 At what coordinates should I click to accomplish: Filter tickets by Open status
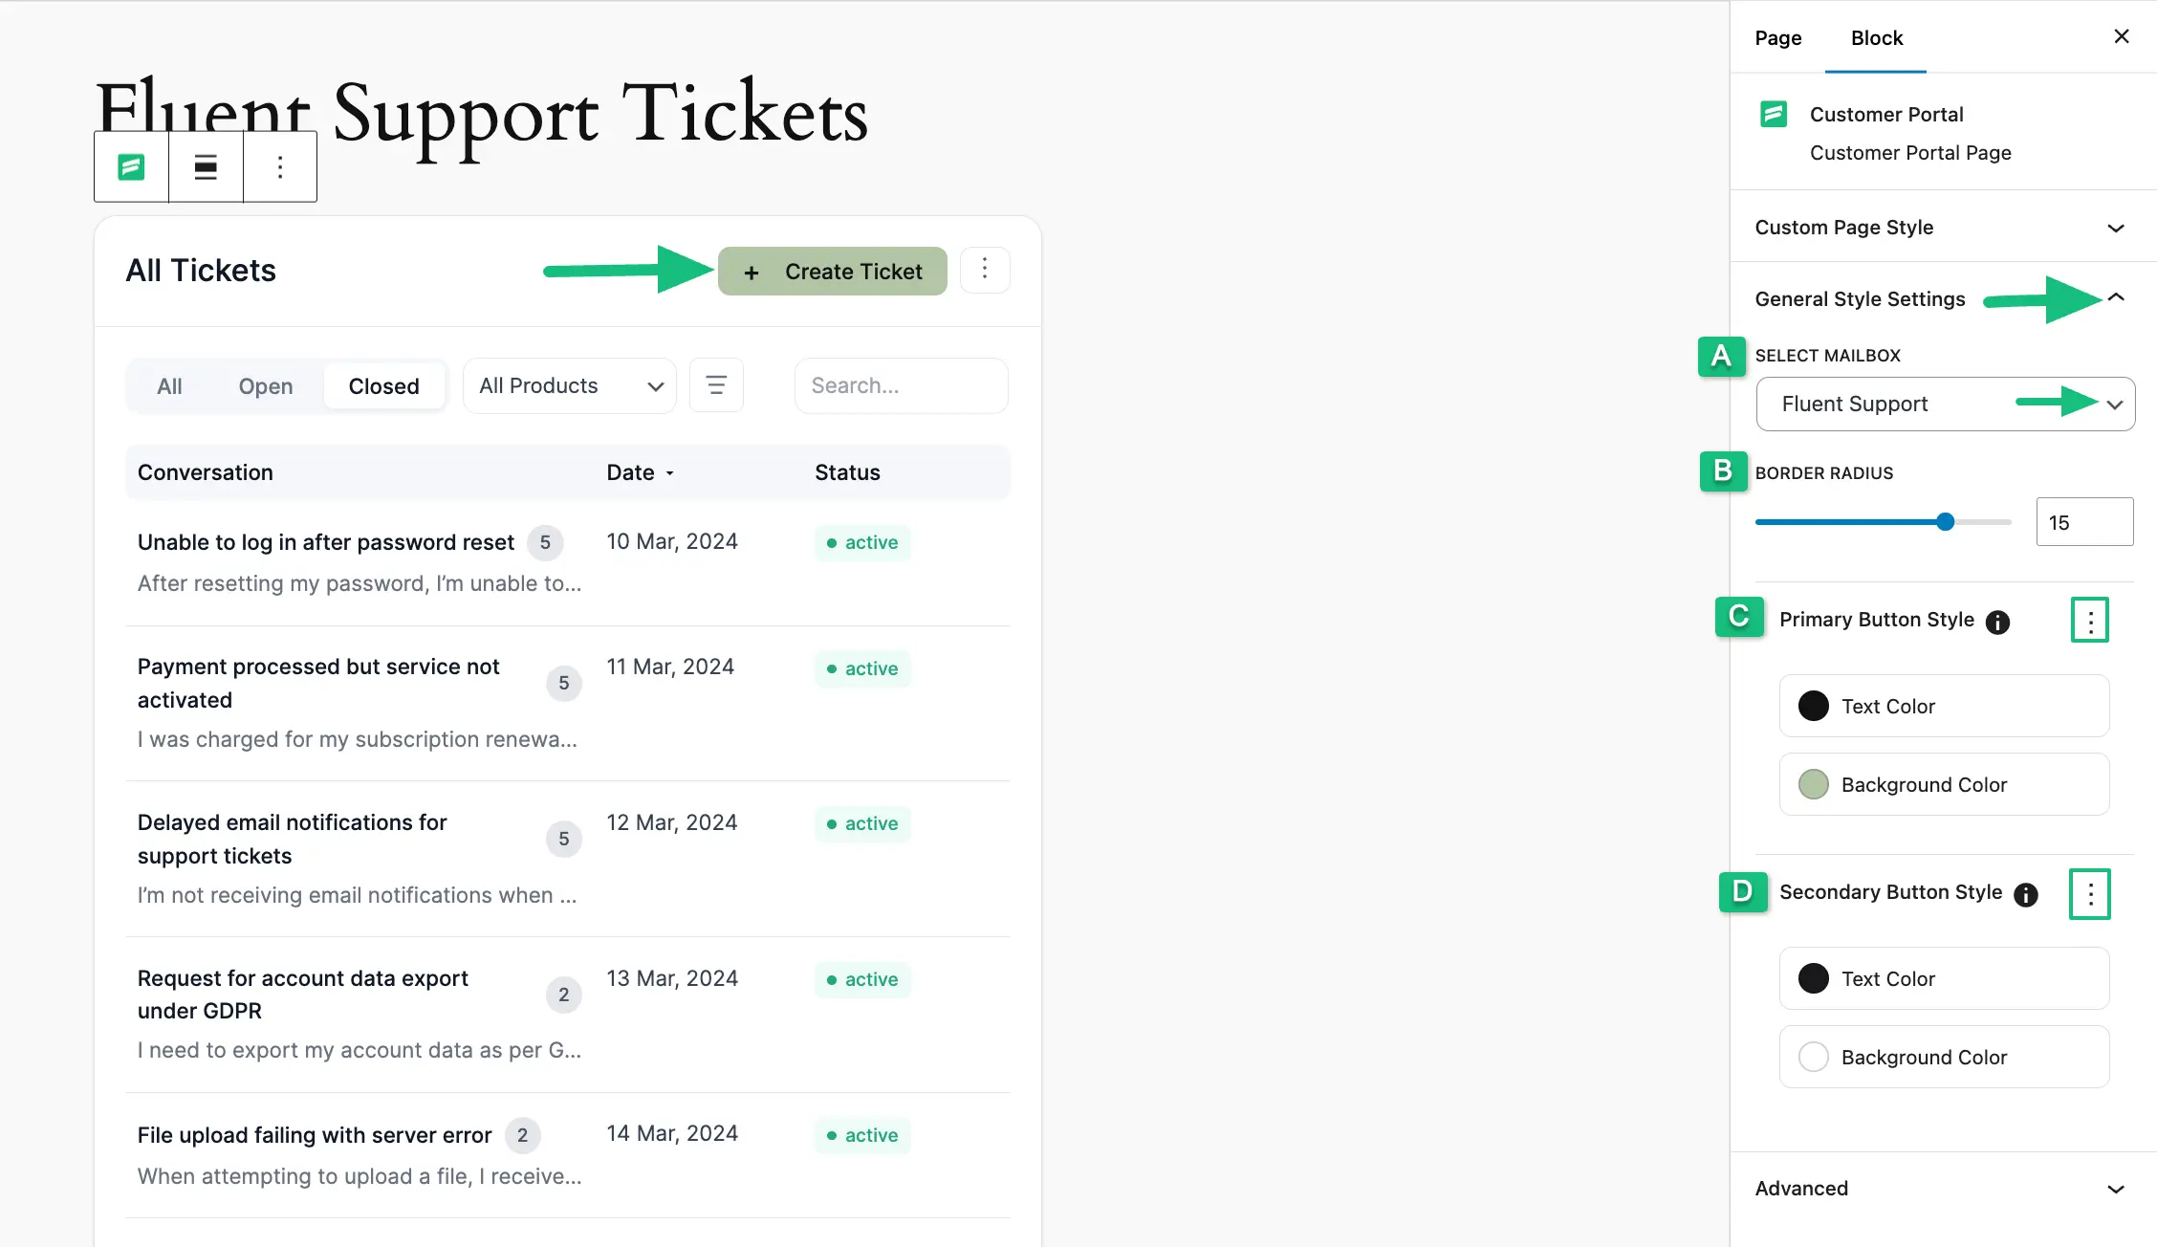point(266,386)
